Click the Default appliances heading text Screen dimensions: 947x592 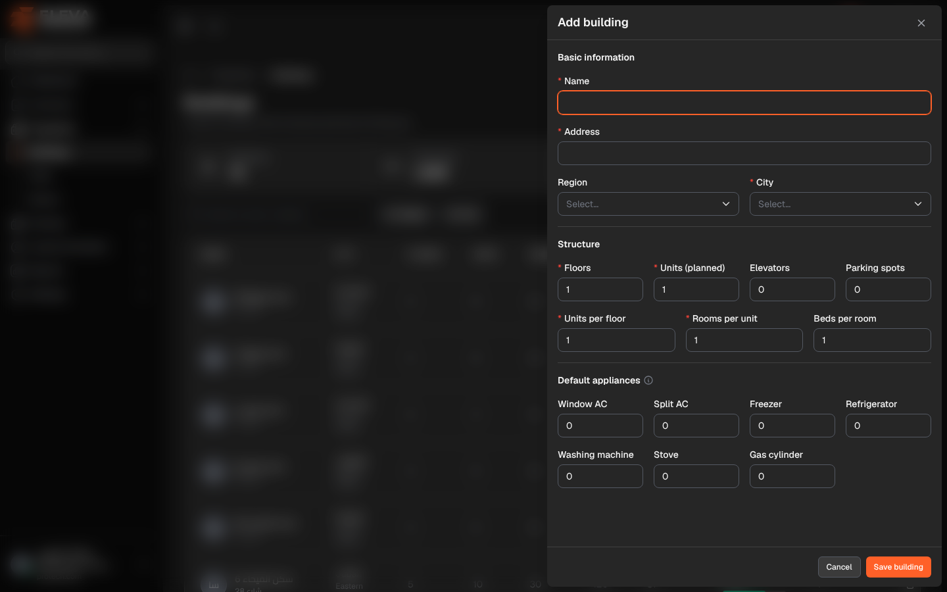tap(598, 380)
